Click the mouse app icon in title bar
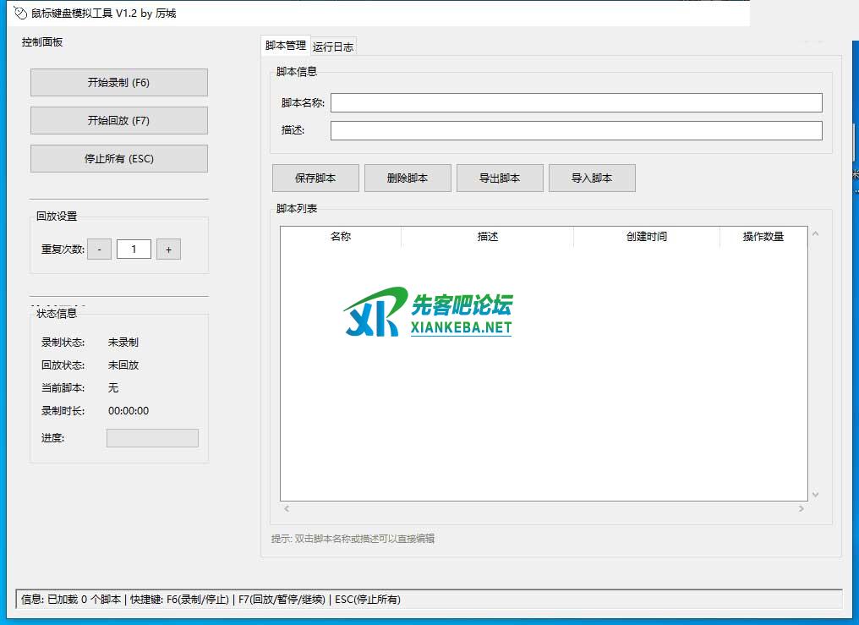 pyautogui.click(x=20, y=13)
